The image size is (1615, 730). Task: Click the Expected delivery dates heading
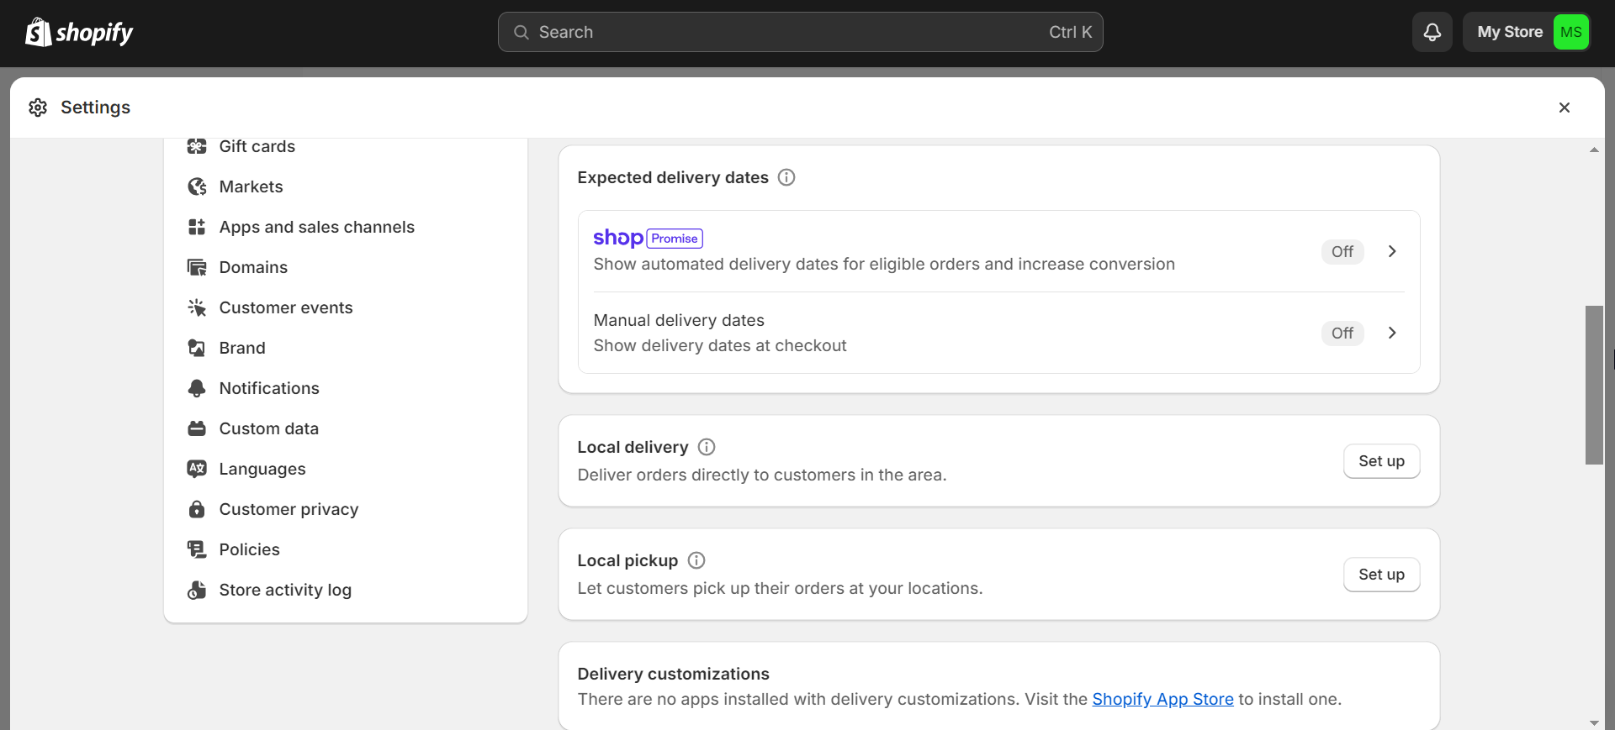[673, 177]
